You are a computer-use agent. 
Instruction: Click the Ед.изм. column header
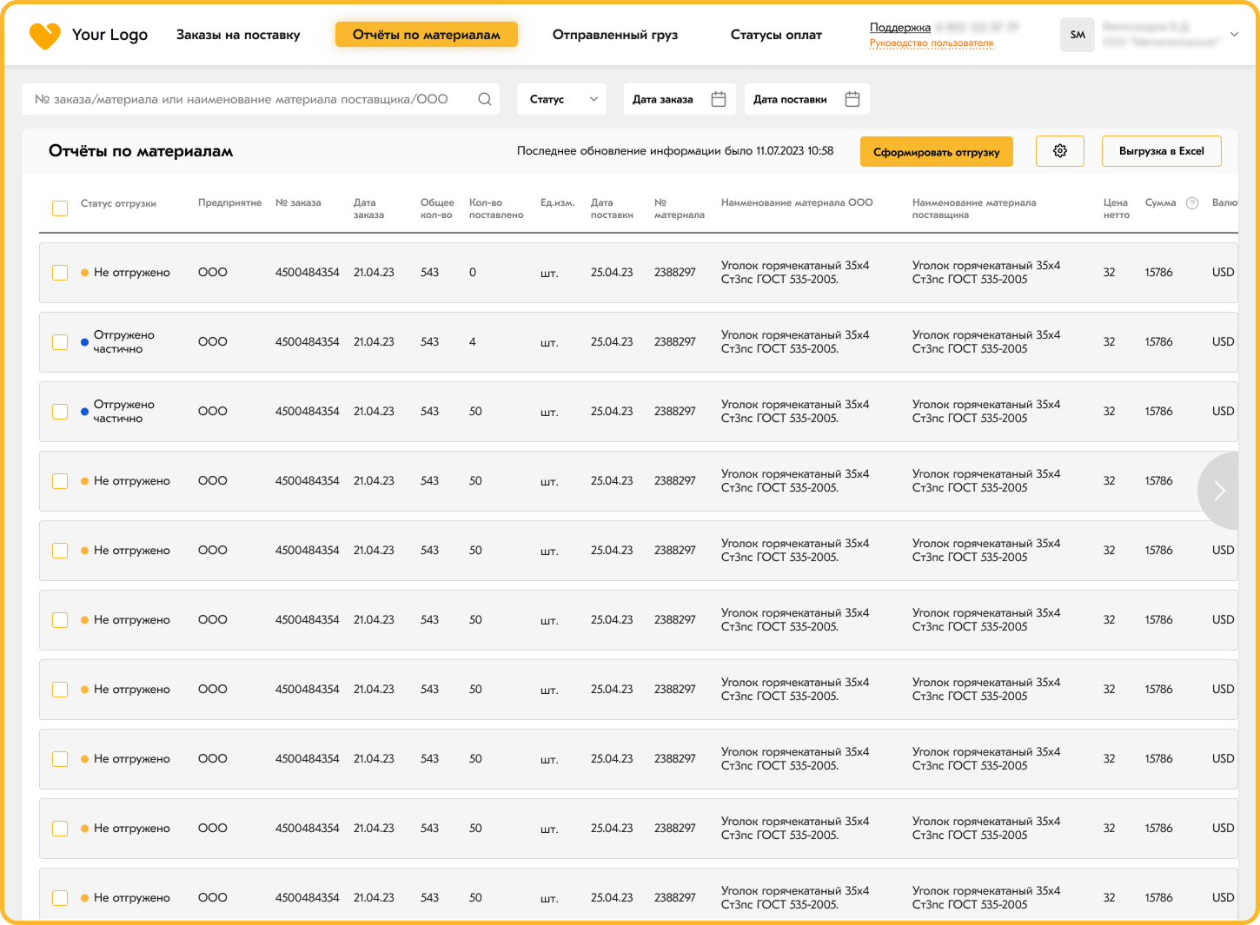pyautogui.click(x=558, y=202)
